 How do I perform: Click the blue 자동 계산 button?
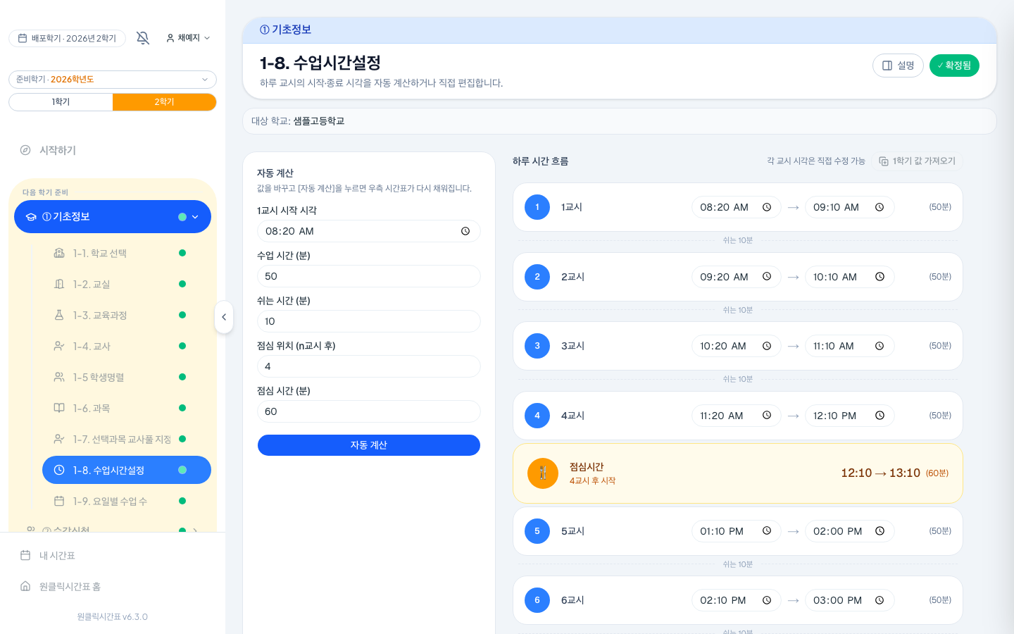pos(369,445)
